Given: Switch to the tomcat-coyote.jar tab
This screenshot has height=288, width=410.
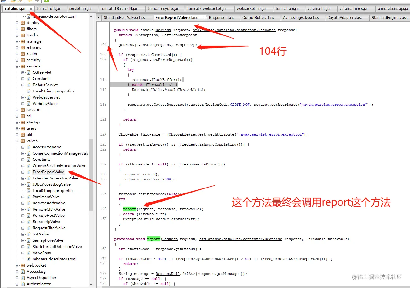Looking at the screenshot, I should click(165, 8).
